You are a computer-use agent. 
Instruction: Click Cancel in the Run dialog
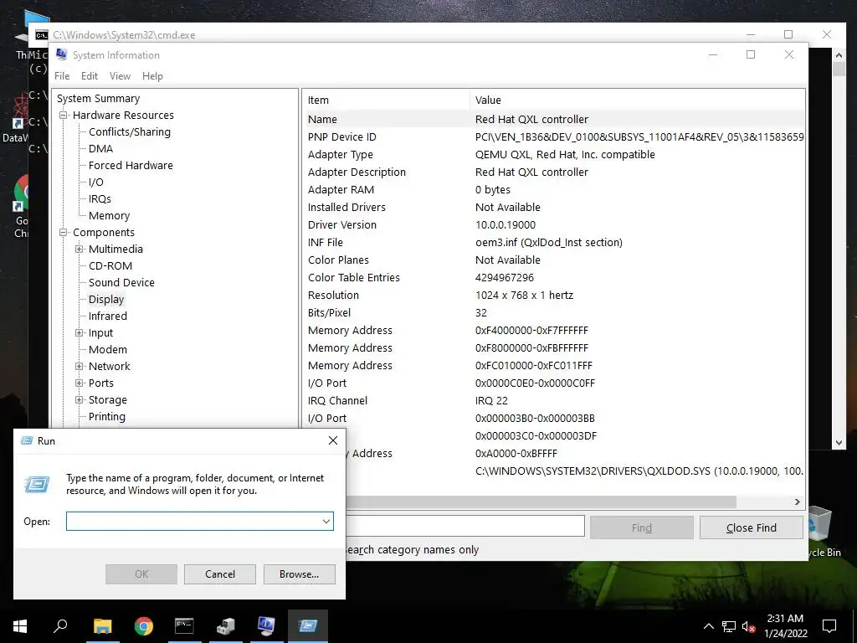[x=220, y=574]
